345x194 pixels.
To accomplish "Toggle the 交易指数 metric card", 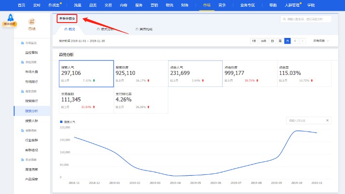I will [x=86, y=99].
